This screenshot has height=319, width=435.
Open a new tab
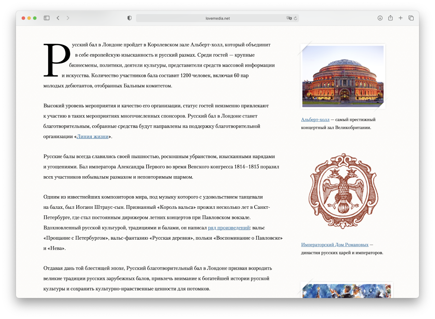coord(401,18)
